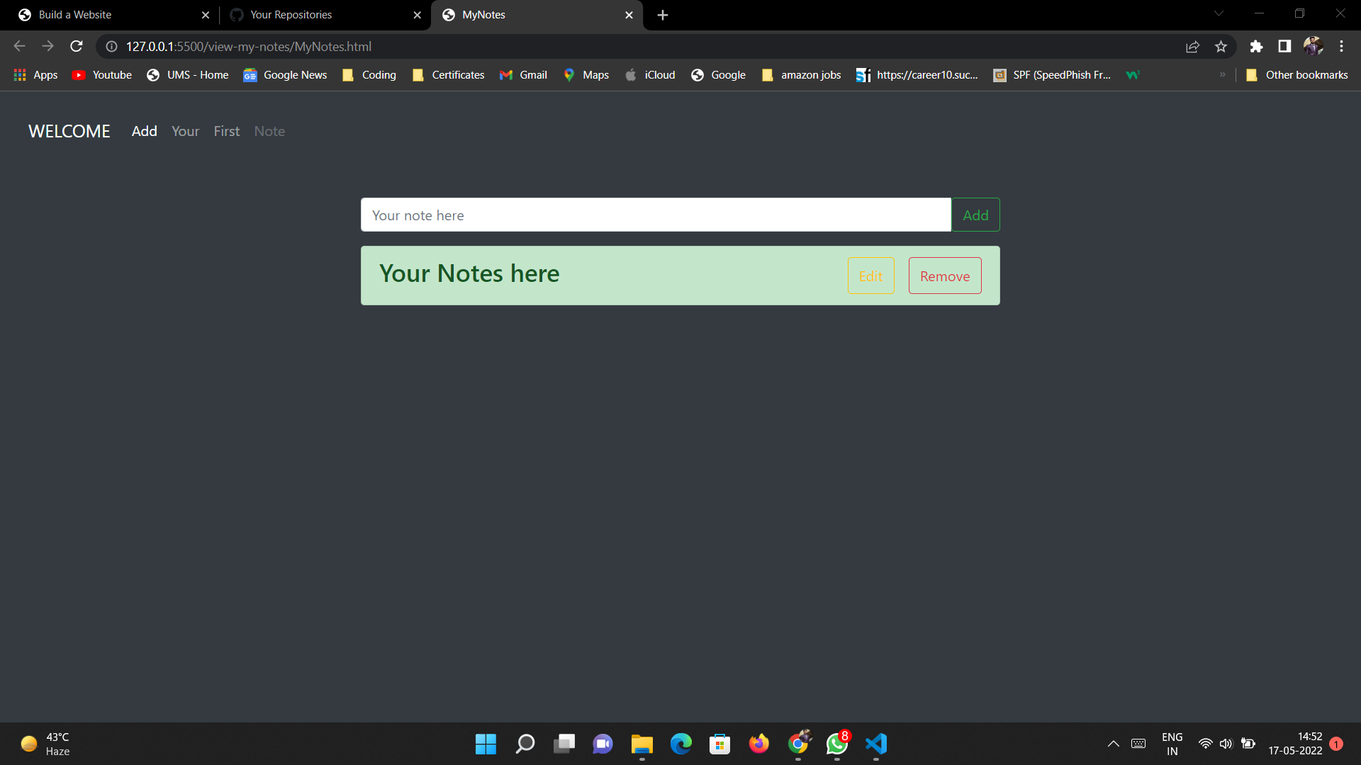Image resolution: width=1361 pixels, height=765 pixels.
Task: Open amazon jobs bookmarks folder
Action: (x=801, y=74)
